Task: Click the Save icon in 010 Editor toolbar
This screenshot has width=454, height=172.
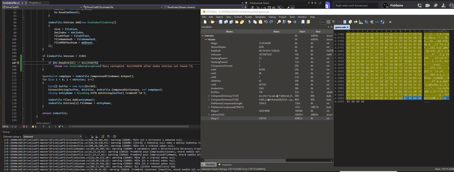Action: tap(221, 22)
